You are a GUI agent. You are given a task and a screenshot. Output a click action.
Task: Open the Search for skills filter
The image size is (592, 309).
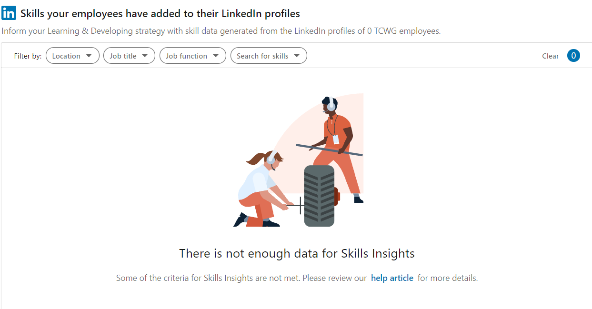click(x=268, y=56)
